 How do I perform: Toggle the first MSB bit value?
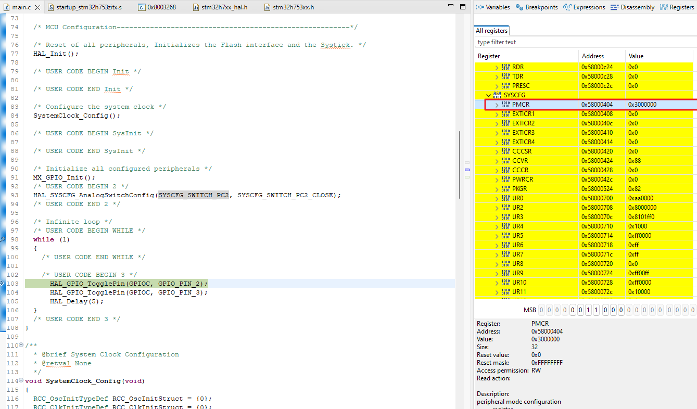[x=542, y=310]
